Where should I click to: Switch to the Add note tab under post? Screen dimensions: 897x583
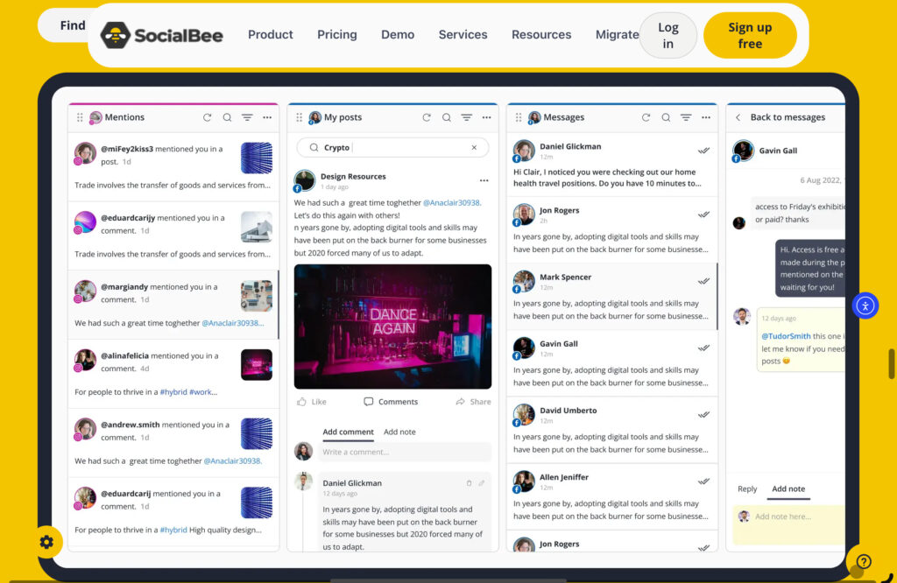pos(399,432)
